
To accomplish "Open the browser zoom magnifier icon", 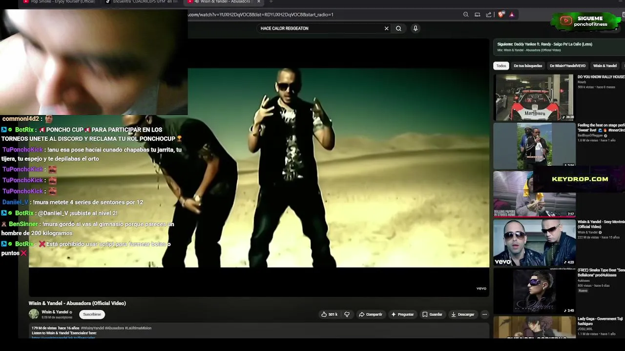I will 466,15.
